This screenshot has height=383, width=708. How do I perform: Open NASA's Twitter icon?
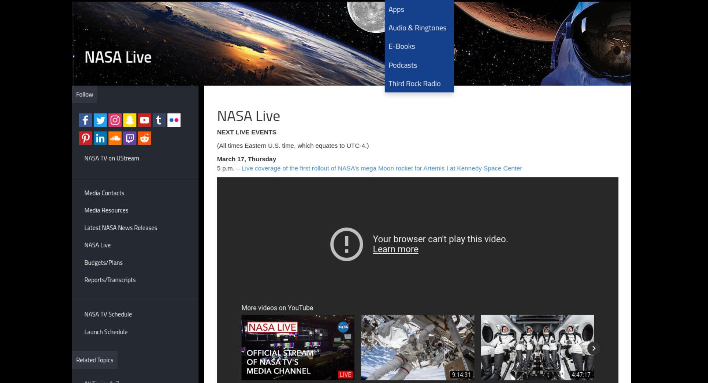[100, 120]
